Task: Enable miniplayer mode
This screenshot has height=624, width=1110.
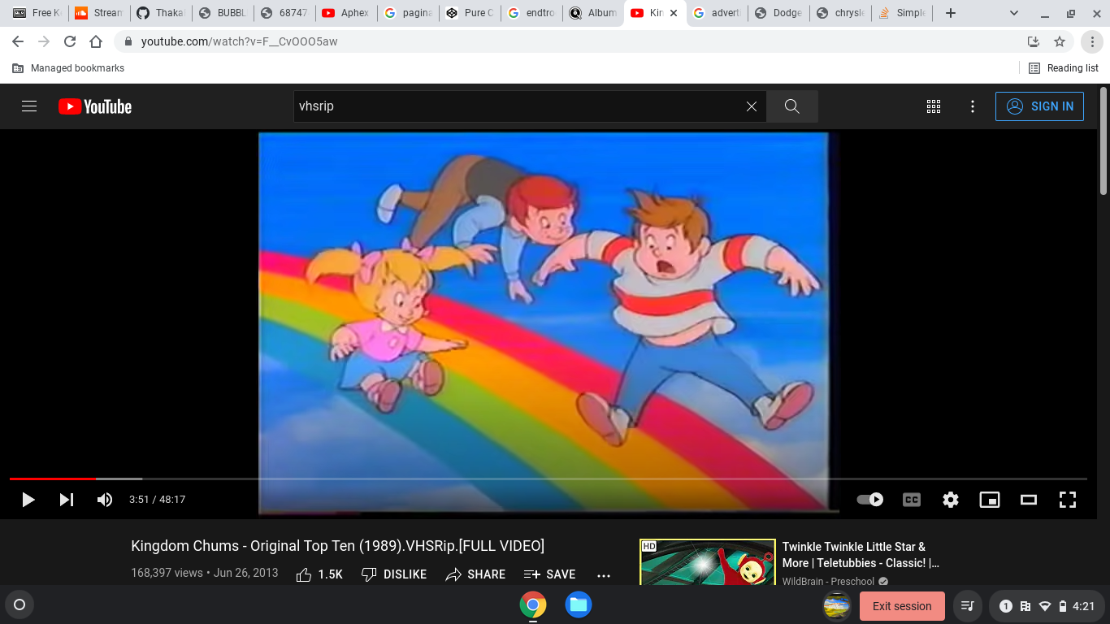Action: coord(990,500)
